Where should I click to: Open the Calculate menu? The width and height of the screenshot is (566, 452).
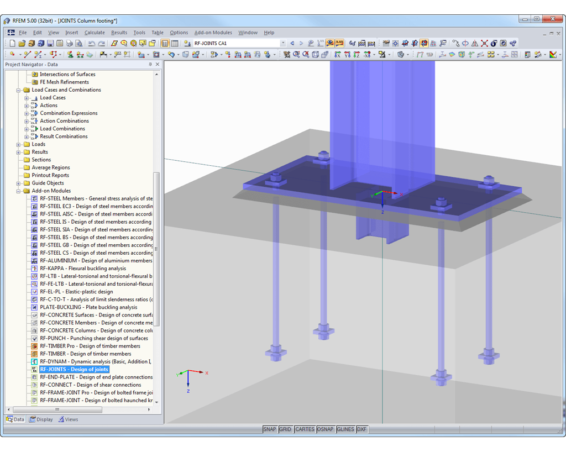[95, 32]
